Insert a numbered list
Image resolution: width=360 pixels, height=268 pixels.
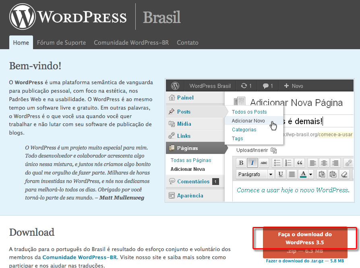(288, 163)
